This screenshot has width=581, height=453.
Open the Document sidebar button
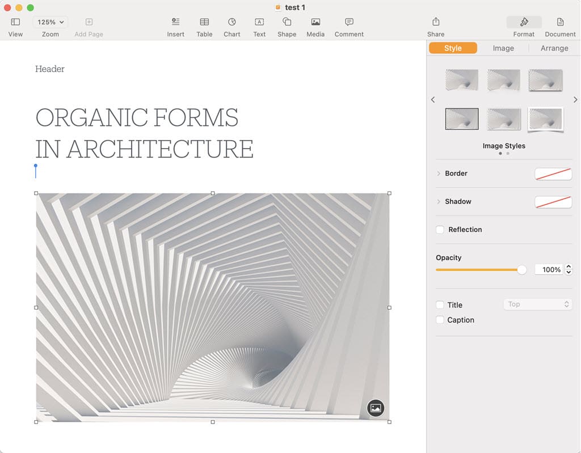tap(560, 22)
